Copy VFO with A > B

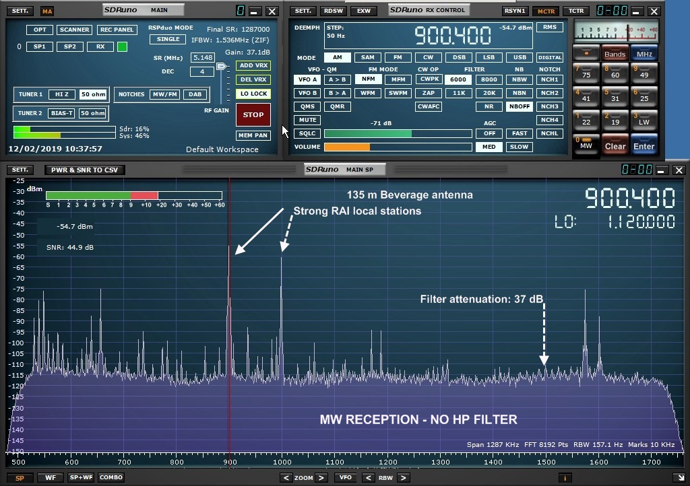(338, 79)
